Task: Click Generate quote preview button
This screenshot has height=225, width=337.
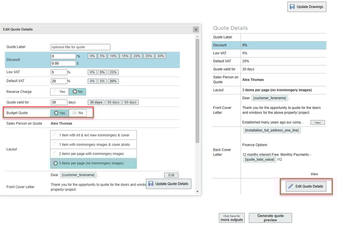Action: pos(270,217)
